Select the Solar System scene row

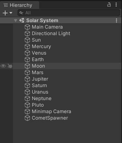61,20
